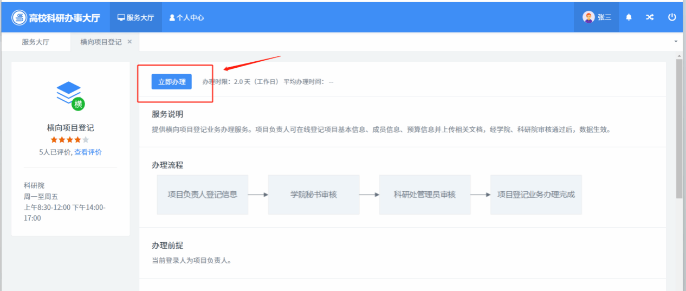Click the 项目登记业务办理完成 flow step
Viewport: 686px width, 291px height.
[536, 195]
